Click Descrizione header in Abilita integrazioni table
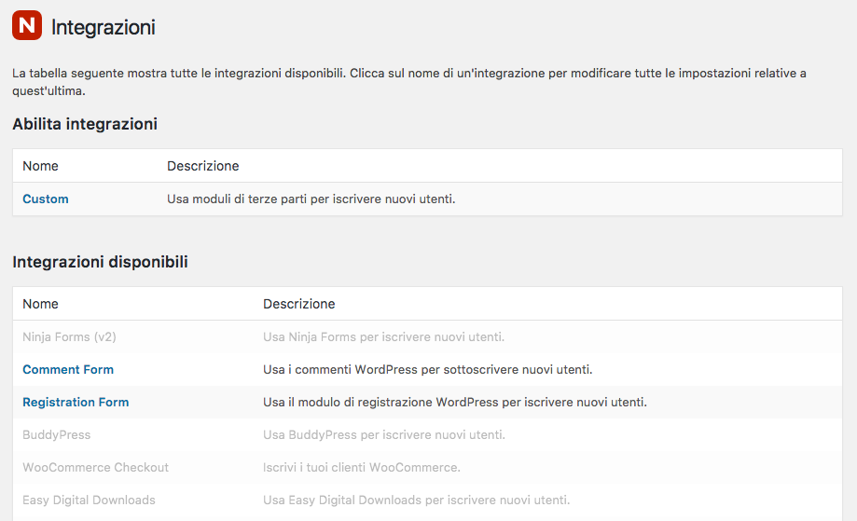The height and width of the screenshot is (521, 857). [x=202, y=166]
